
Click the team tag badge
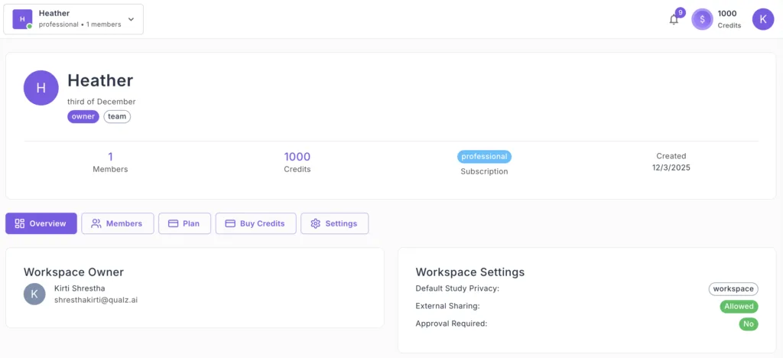click(x=117, y=117)
